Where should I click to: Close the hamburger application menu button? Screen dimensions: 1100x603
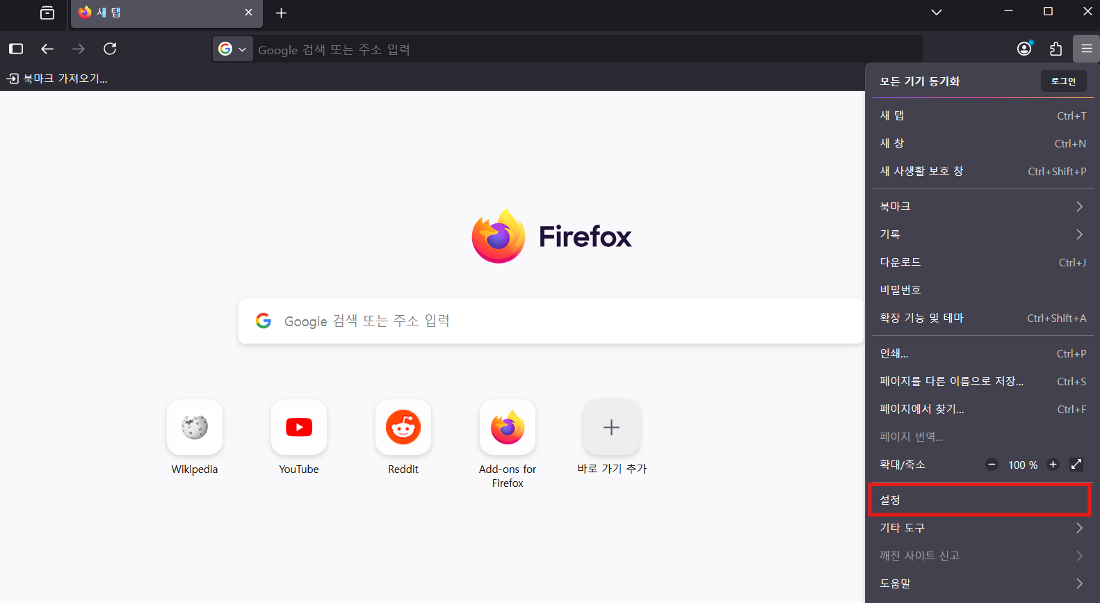click(1087, 49)
